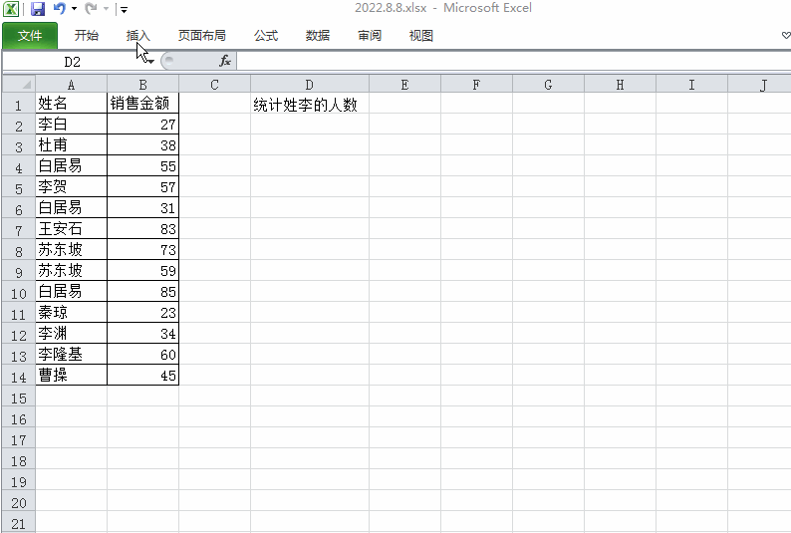Select row 15 header
The height and width of the screenshot is (533, 791).
[x=19, y=398]
